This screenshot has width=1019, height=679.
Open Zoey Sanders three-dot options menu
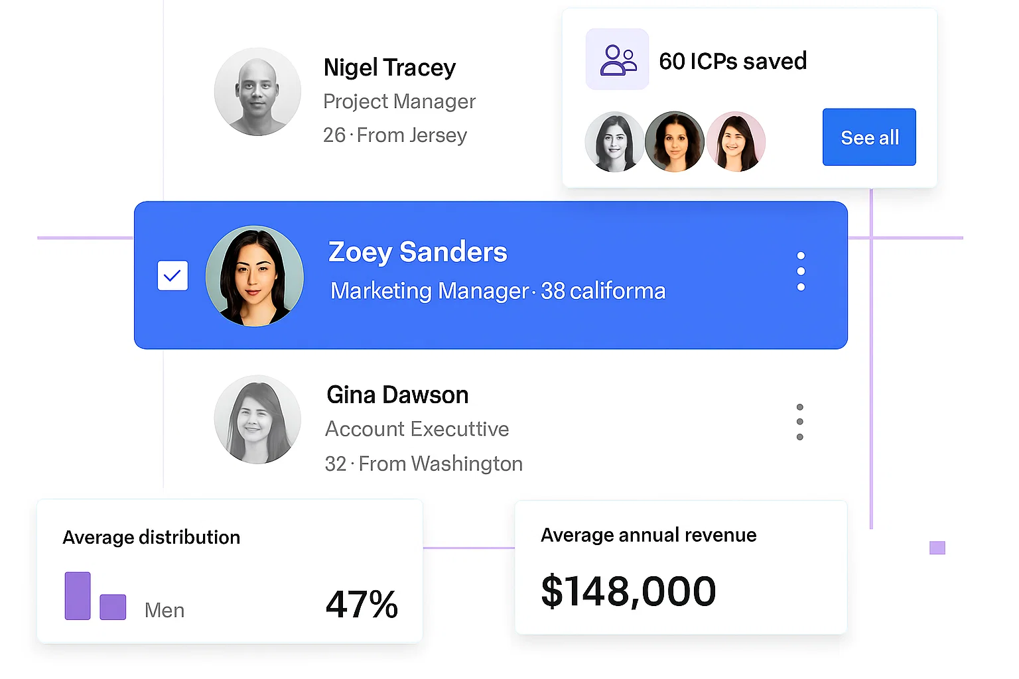pos(801,271)
